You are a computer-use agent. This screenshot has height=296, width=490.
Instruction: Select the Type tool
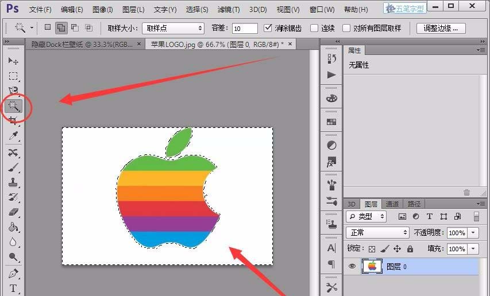pos(13,289)
